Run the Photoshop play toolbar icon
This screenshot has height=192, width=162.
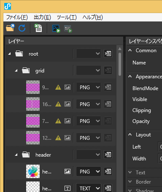(x=56, y=29)
